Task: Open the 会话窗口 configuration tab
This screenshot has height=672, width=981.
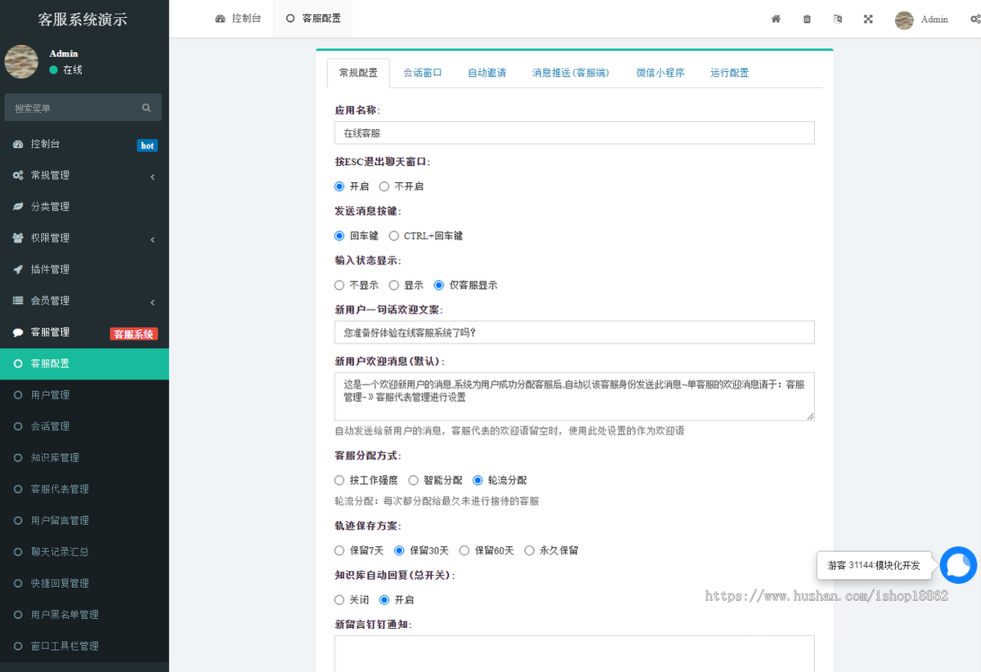Action: [x=423, y=72]
